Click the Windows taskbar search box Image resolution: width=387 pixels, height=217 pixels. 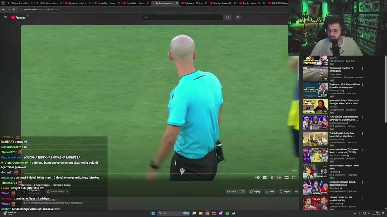click(174, 213)
